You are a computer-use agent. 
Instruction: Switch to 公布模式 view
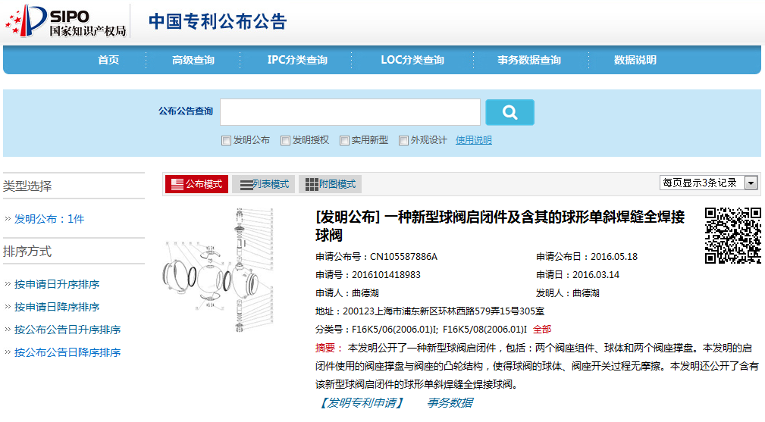(x=196, y=184)
